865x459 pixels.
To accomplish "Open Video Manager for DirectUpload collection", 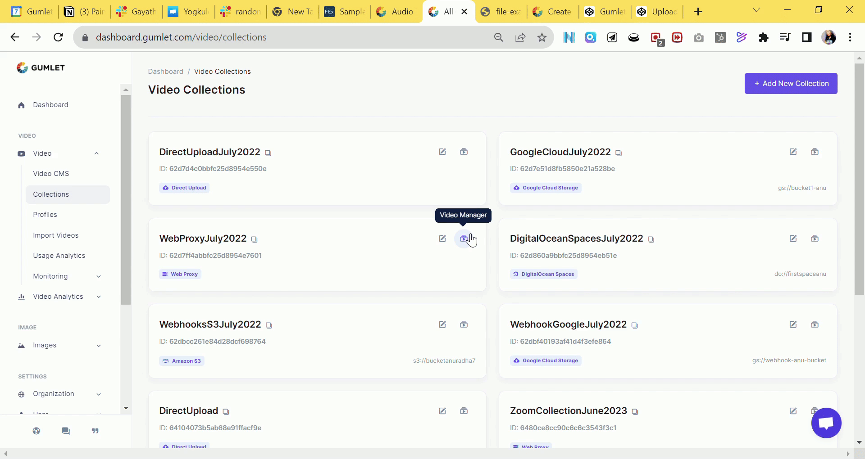I will pos(464,411).
